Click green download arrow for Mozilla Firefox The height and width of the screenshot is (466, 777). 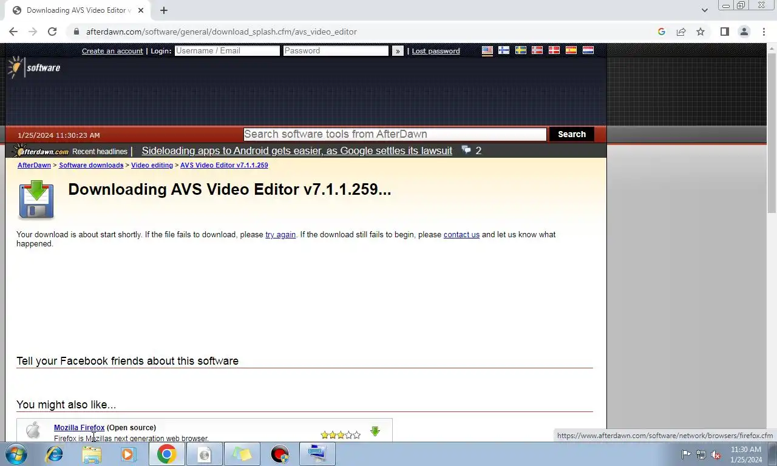[375, 431]
